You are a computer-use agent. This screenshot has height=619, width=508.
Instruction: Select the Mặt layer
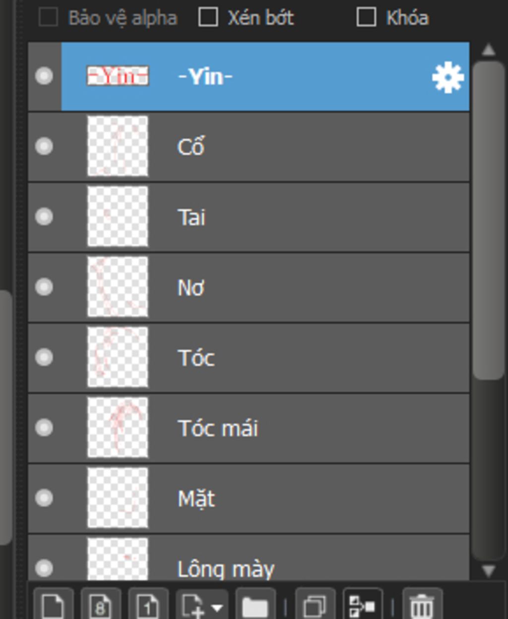tap(249, 498)
